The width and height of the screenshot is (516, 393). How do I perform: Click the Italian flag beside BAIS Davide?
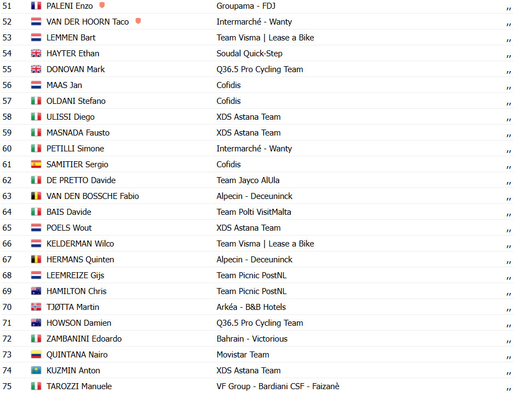click(36, 212)
